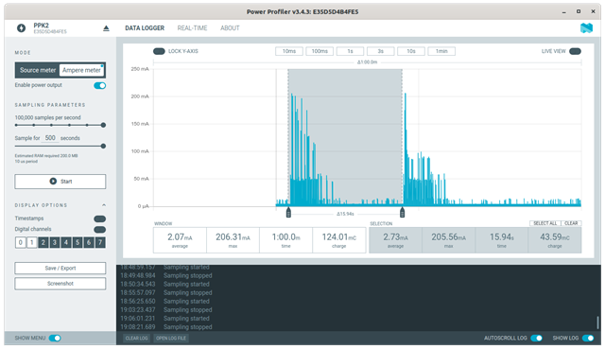The height and width of the screenshot is (349, 605).
Task: Toggle the Lock Y-Axis switch
Action: pyautogui.click(x=159, y=51)
